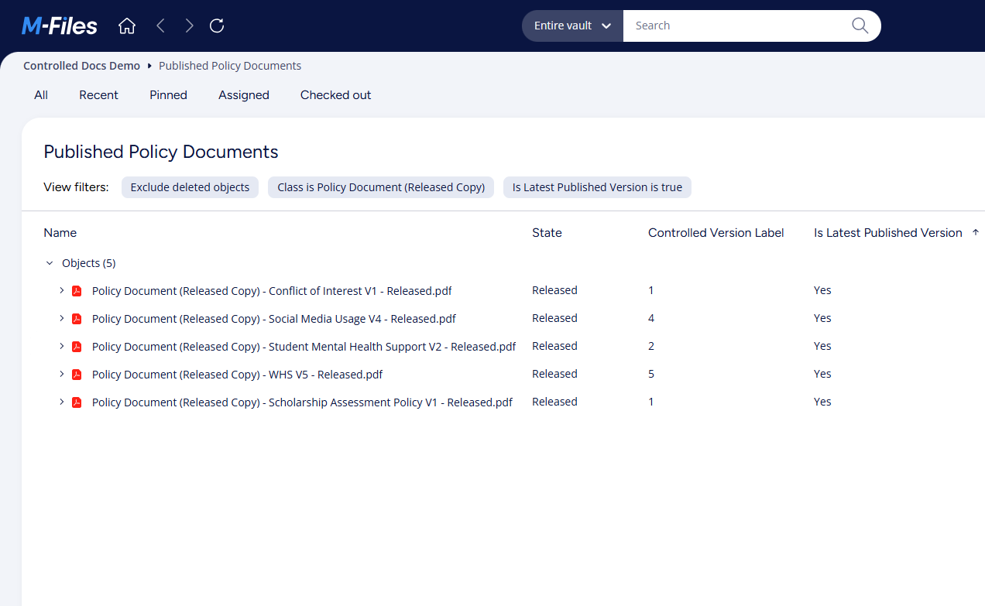This screenshot has width=985, height=606.
Task: Select Scholarship Assessment Policy V1 - Released.pdf
Action: [302, 402]
